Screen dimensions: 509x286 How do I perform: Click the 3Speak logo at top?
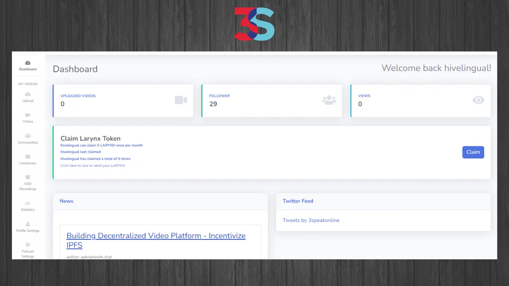tap(254, 24)
